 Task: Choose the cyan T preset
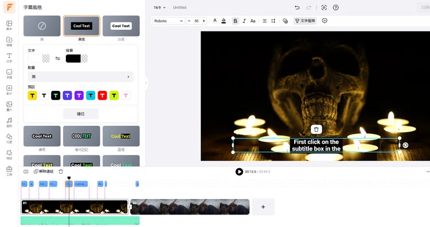91,95
